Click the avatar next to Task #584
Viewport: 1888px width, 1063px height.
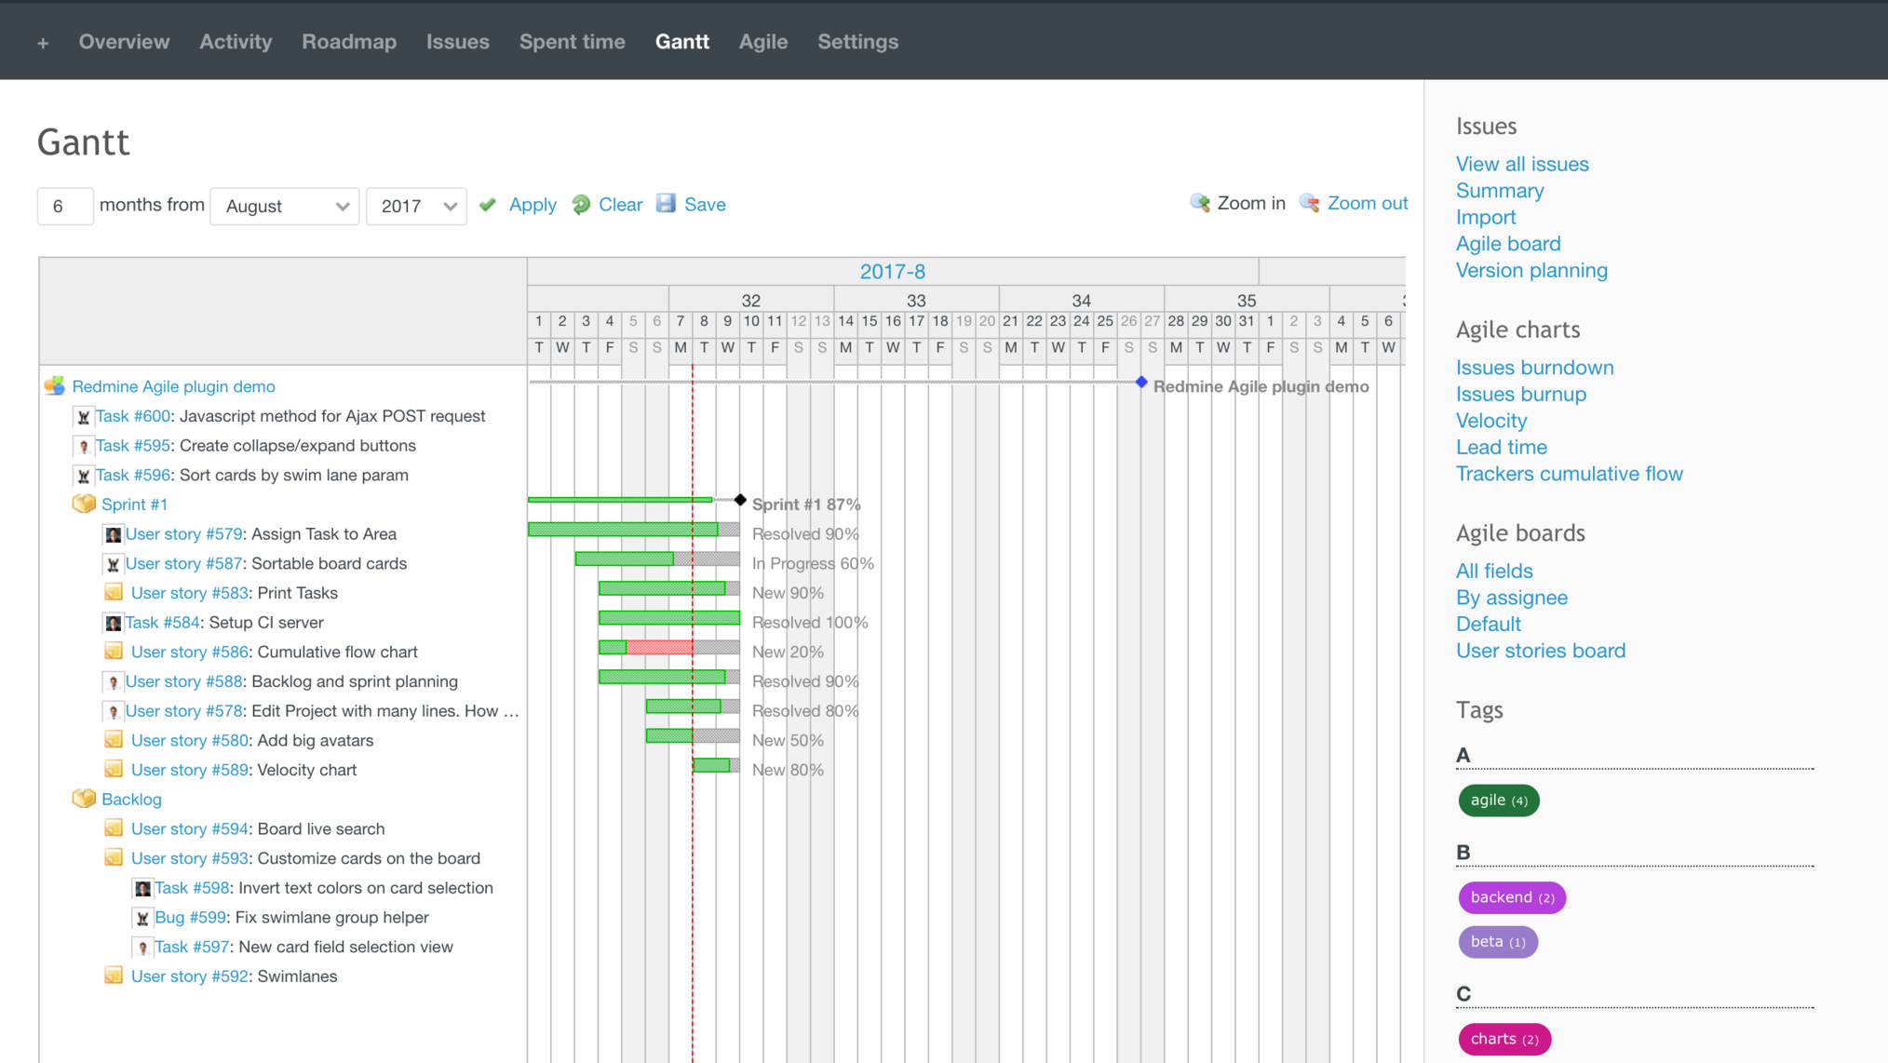pyautogui.click(x=113, y=623)
